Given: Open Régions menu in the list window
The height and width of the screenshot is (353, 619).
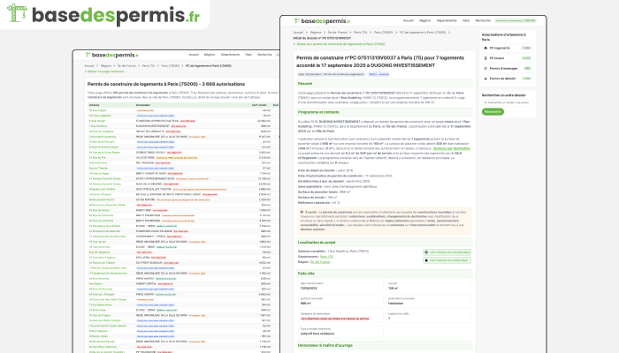Looking at the screenshot, I should coord(210,55).
